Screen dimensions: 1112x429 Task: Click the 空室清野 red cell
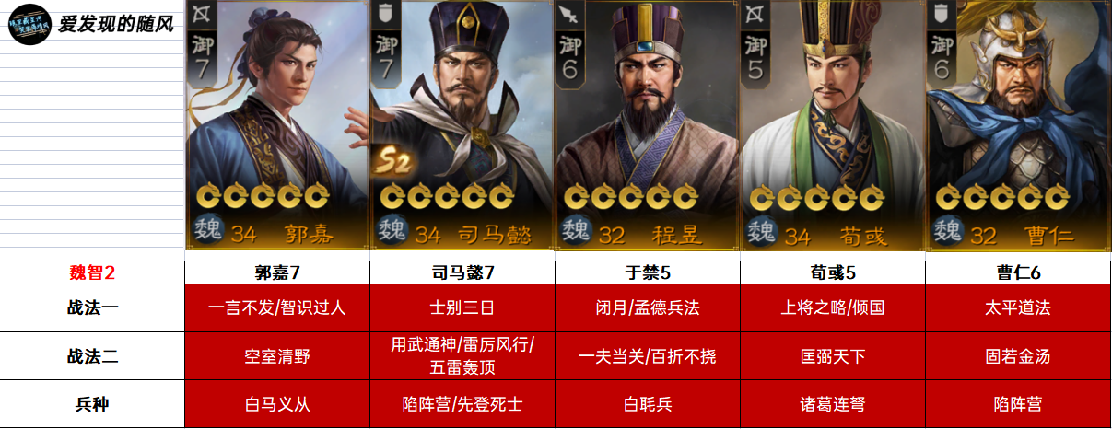click(277, 355)
